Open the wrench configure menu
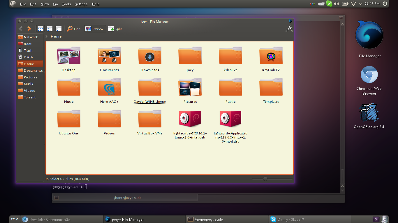398x223 pixels. 289,29
